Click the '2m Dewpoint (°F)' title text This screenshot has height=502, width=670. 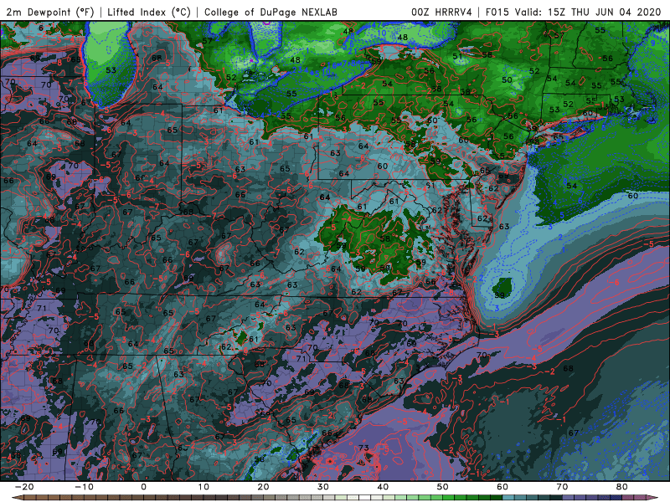click(50, 12)
